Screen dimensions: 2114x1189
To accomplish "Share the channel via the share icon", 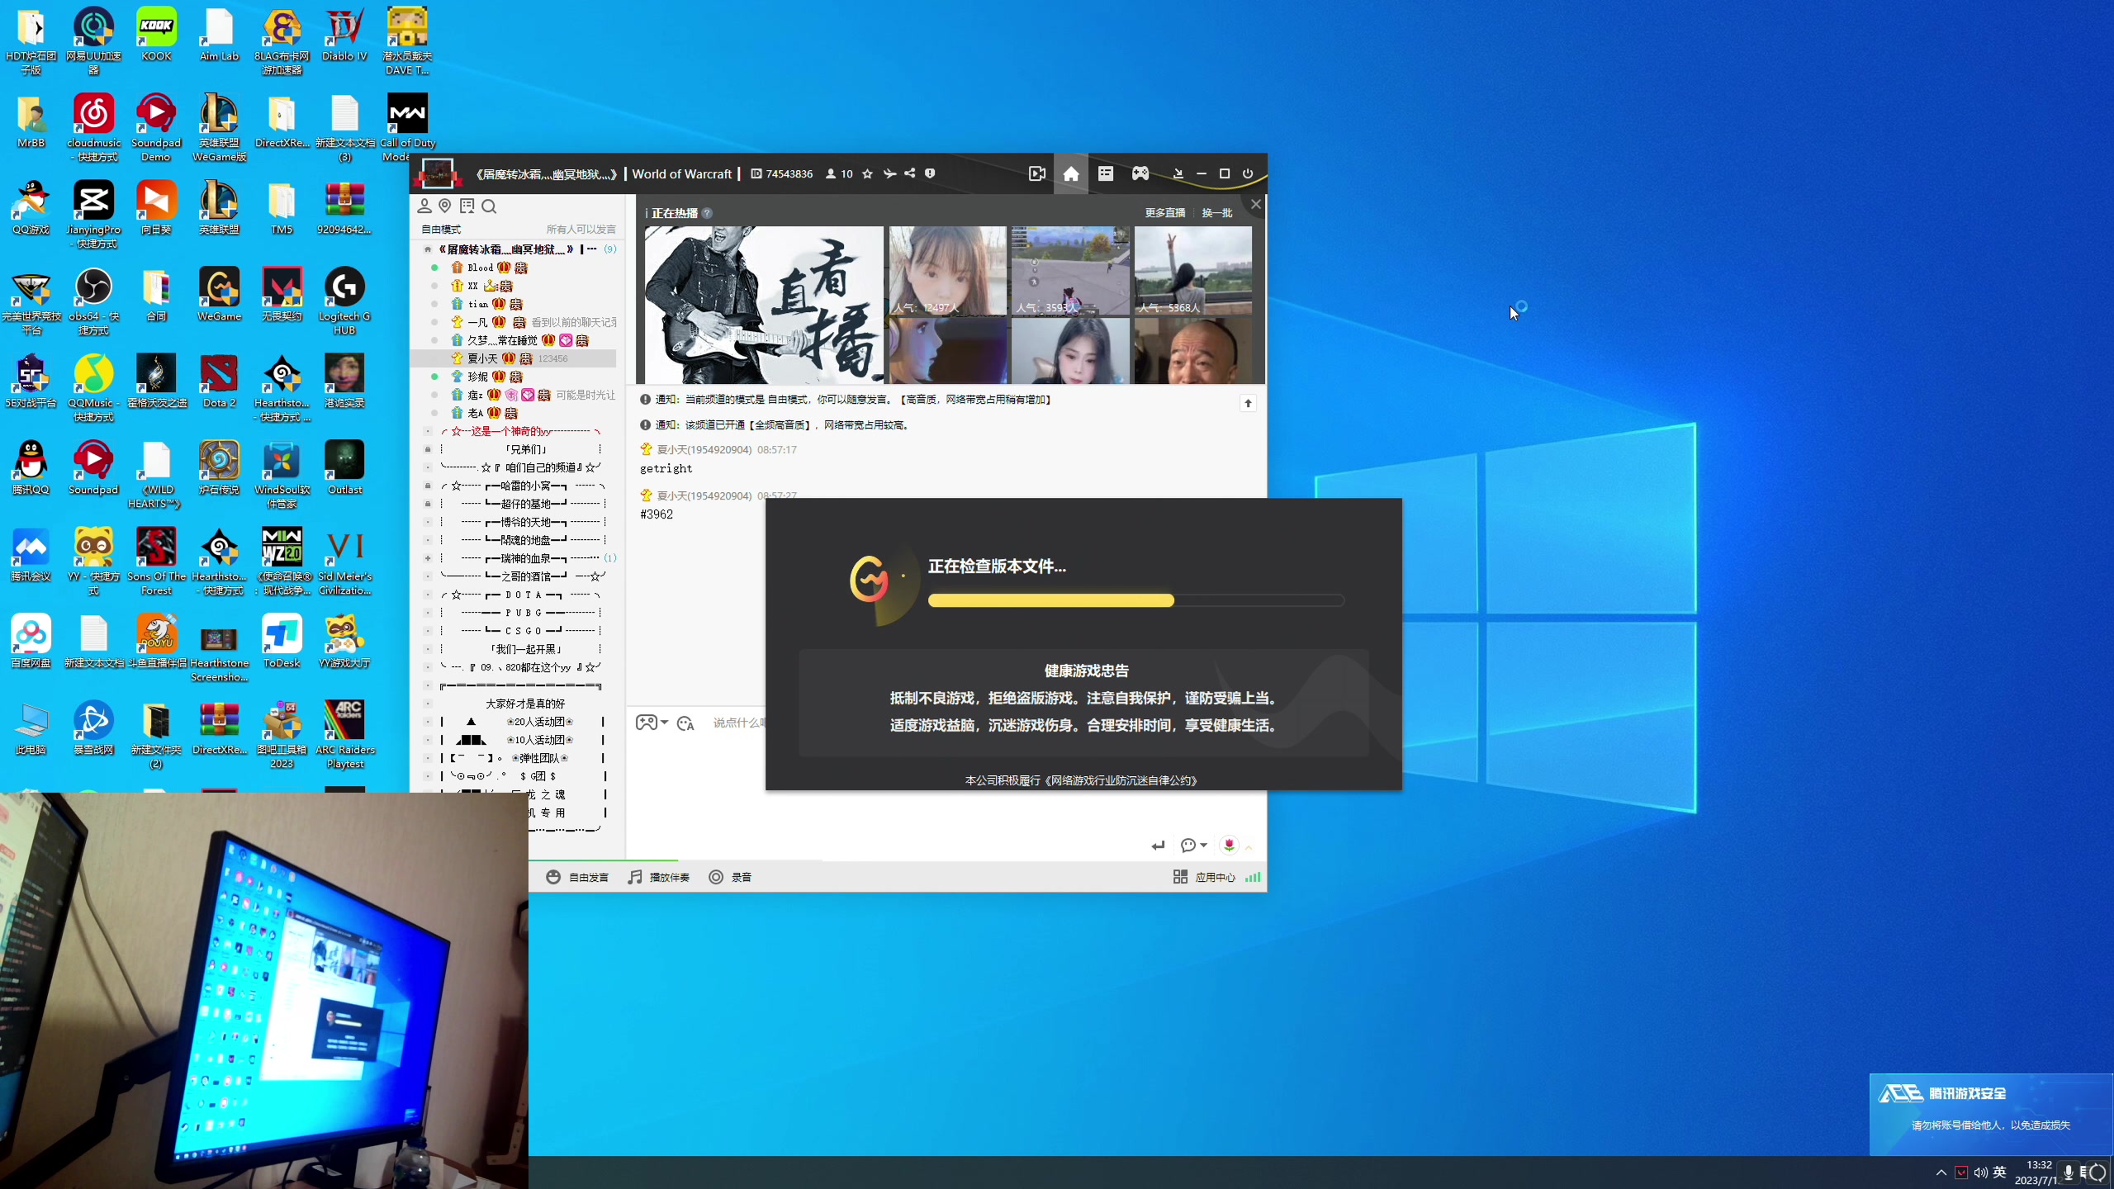I will click(910, 173).
